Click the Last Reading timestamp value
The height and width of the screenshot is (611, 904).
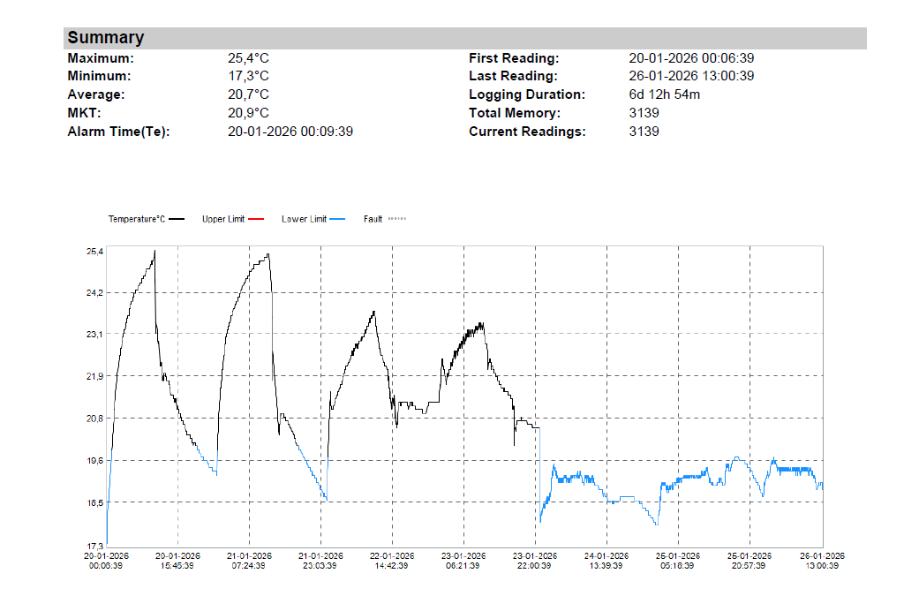tap(691, 76)
